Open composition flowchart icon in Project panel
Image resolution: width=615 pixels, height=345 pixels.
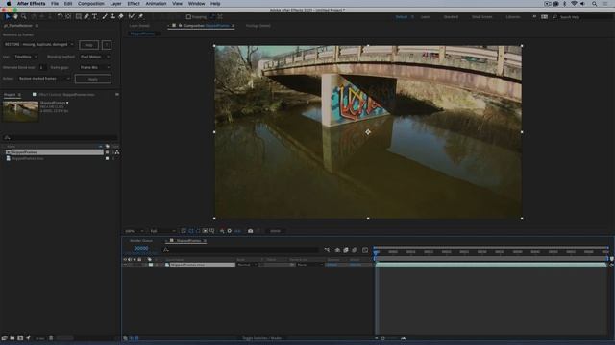tap(117, 152)
